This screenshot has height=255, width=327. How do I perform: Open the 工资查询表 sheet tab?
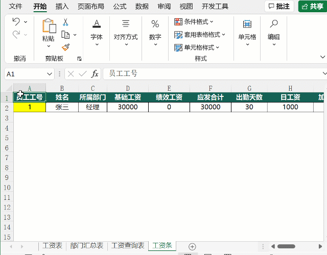[128, 246]
